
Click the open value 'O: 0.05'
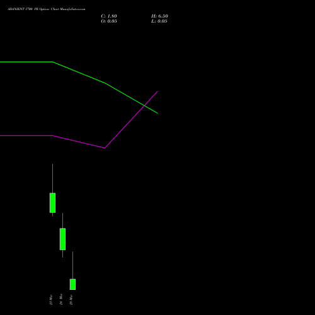pyautogui.click(x=109, y=21)
